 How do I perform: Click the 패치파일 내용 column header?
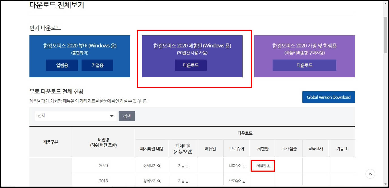(x=152, y=149)
